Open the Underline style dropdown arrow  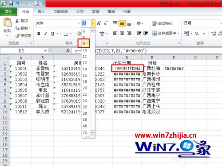(58, 34)
